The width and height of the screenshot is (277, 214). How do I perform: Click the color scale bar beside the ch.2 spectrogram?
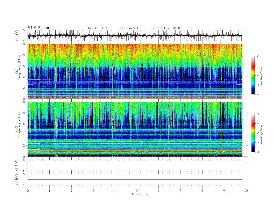[253, 133]
